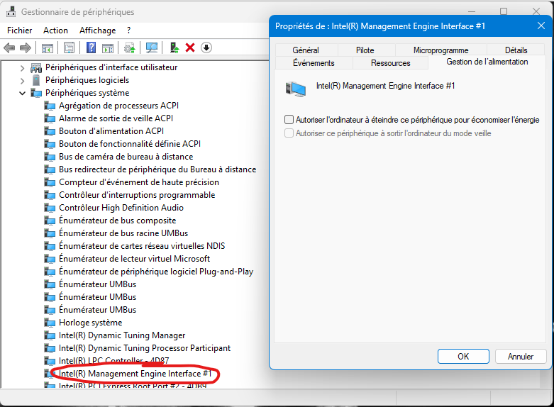This screenshot has height=407, width=554.
Task: Click the OK button
Action: [x=463, y=357]
